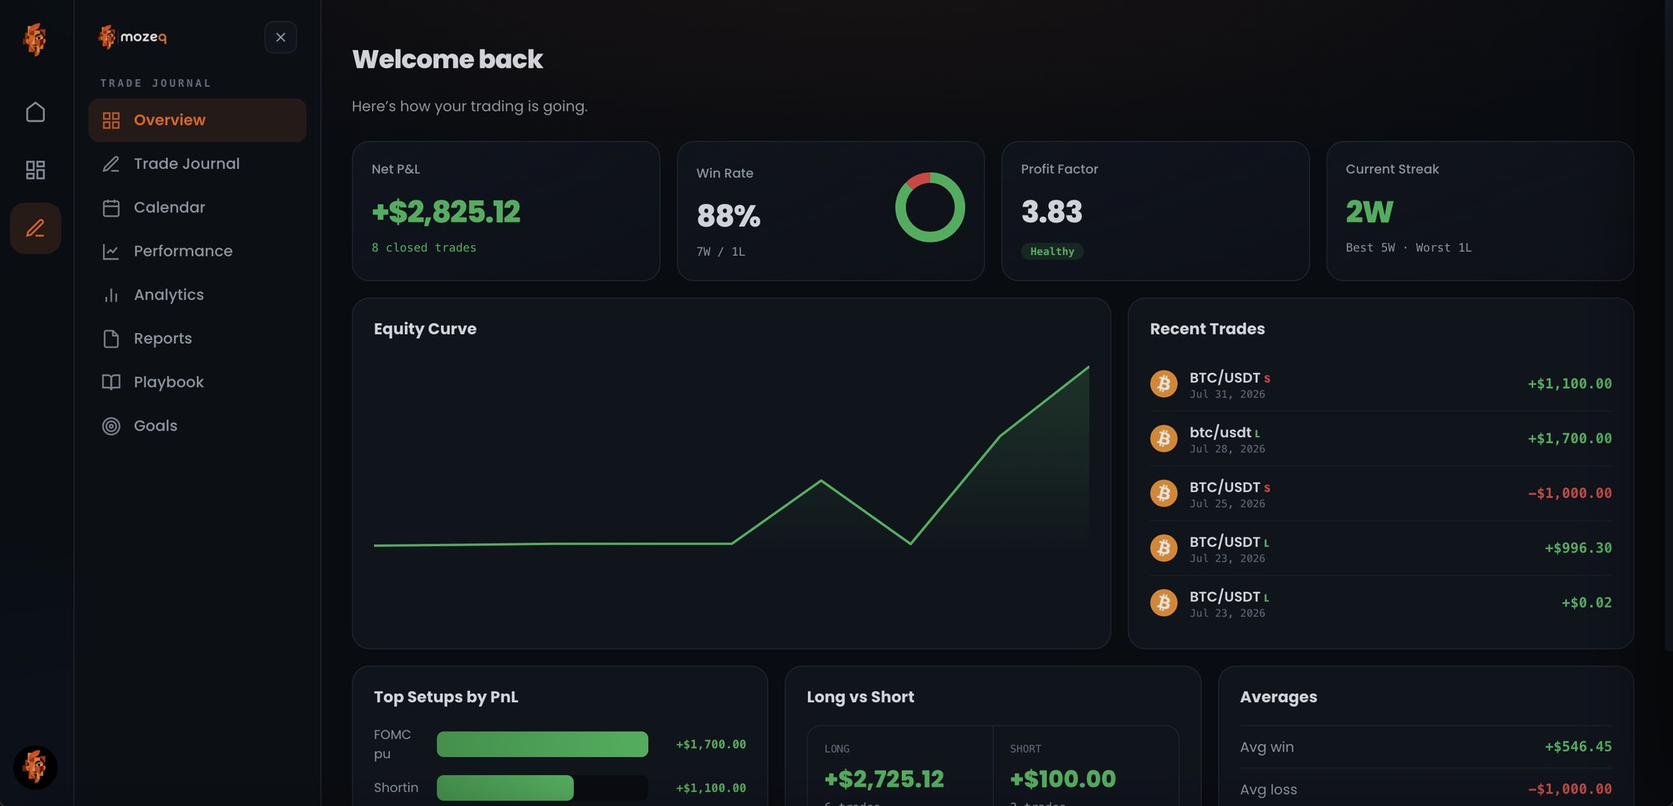This screenshot has height=806, width=1673.
Task: Click the Bitcoin icon for the Jul 25 trade
Action: (x=1164, y=493)
